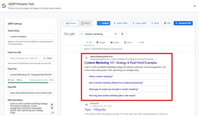
Task: Click Export JSON button
Action: [x=139, y=23]
